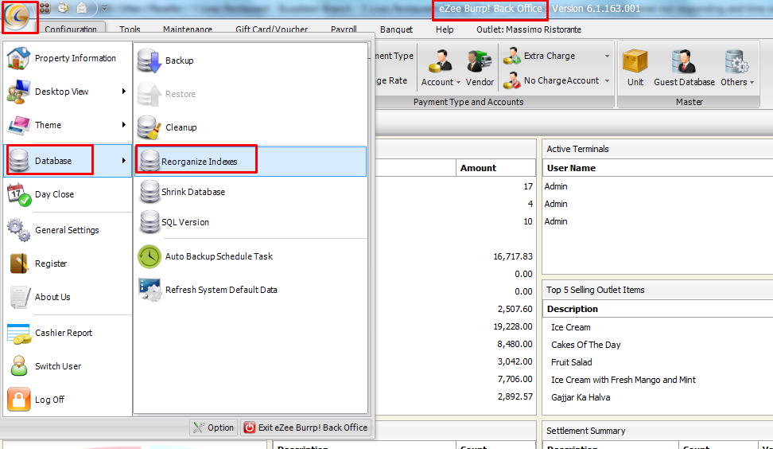Open the Configuration tab
The image size is (773, 449).
(x=71, y=29)
